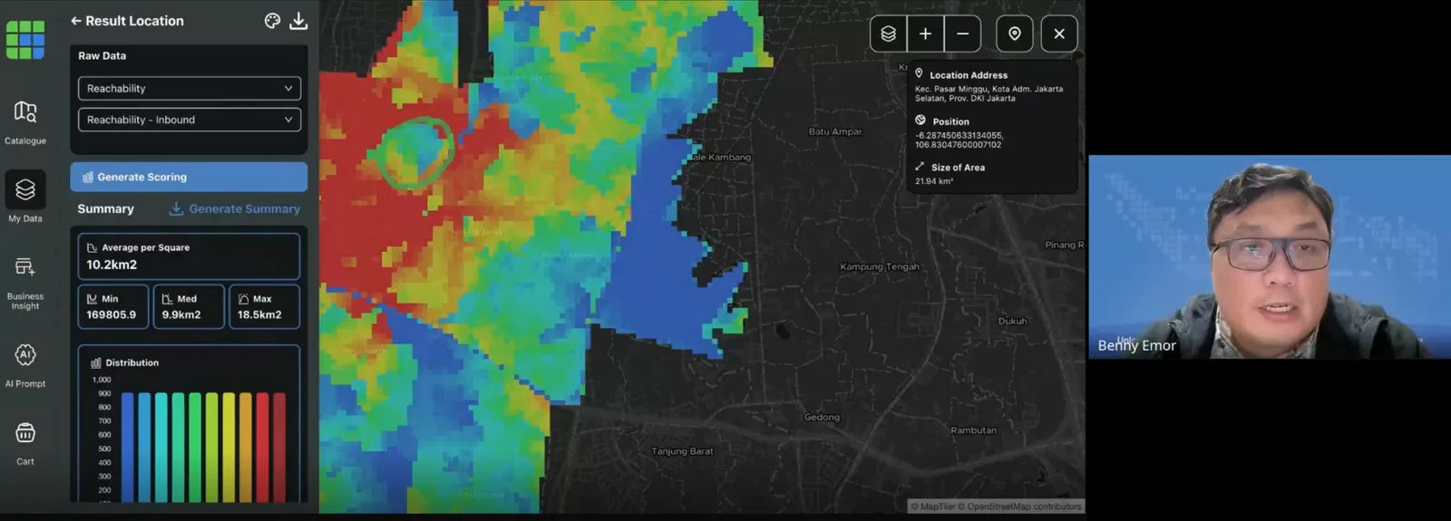The width and height of the screenshot is (1451, 521).
Task: Click the Rambutan map label
Action: point(973,430)
